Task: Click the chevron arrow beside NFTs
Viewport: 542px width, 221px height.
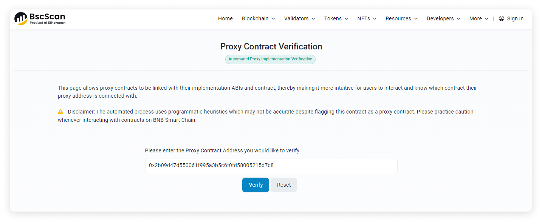Action: pos(375,19)
